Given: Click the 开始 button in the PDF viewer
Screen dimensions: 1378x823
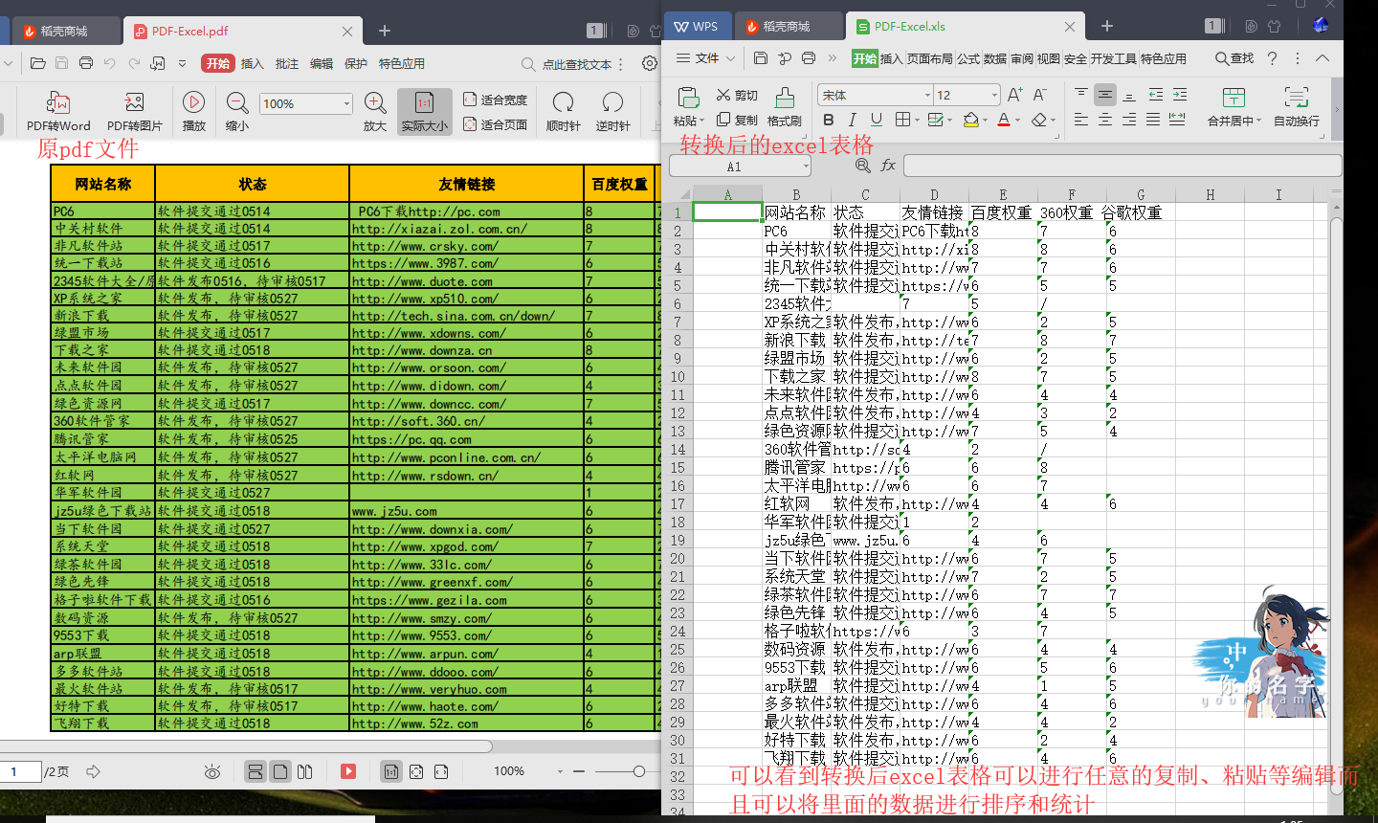Looking at the screenshot, I should coord(218,63).
